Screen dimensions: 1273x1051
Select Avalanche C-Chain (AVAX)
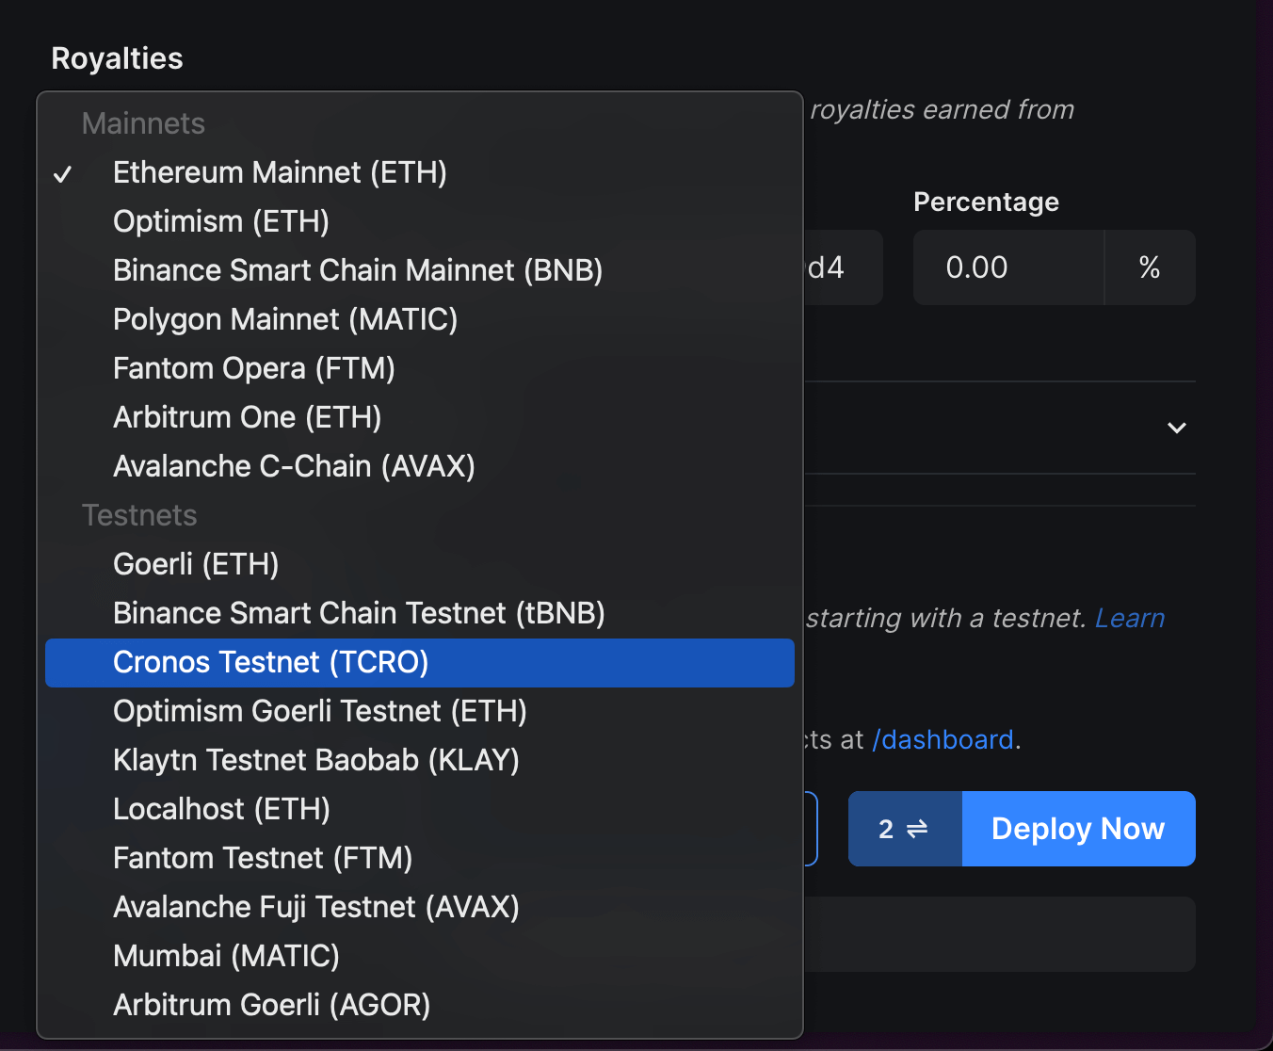click(x=293, y=466)
